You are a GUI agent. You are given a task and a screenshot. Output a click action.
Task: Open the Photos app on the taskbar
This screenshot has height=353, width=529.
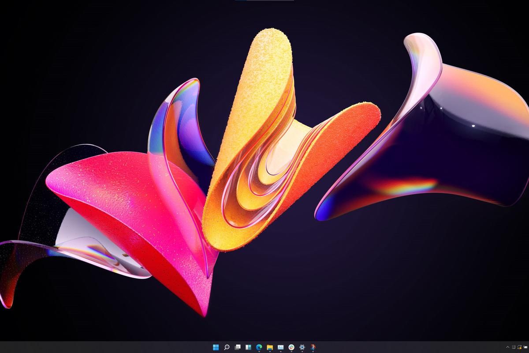[280, 347]
